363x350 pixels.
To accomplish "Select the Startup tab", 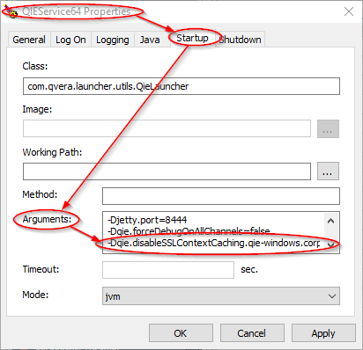I will coord(193,38).
